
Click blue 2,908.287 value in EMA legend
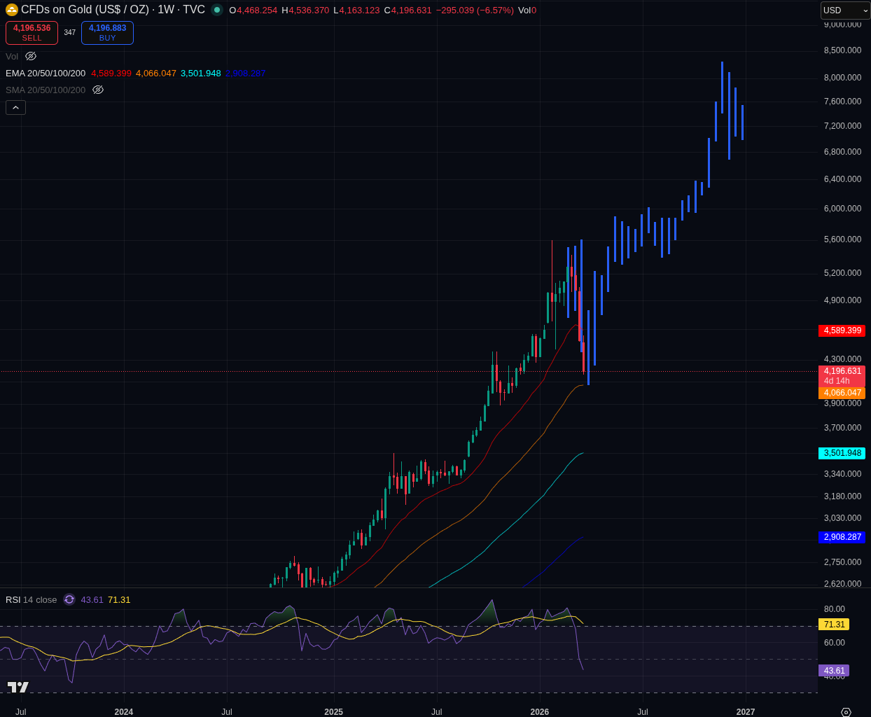[x=246, y=73]
